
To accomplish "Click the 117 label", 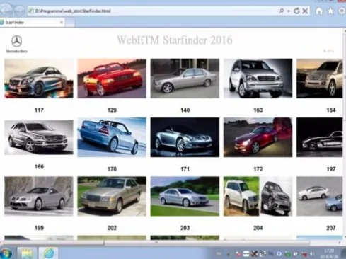I will click(x=39, y=110).
